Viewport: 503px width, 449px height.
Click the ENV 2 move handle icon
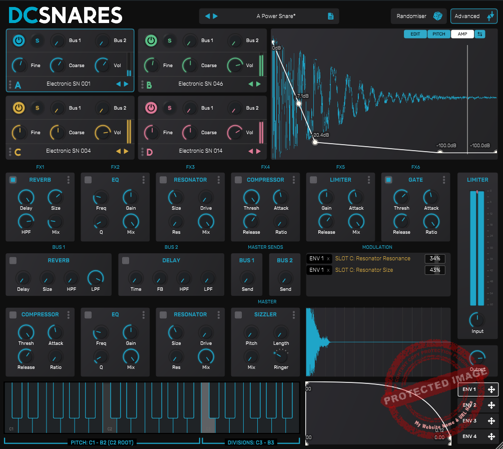491,405
